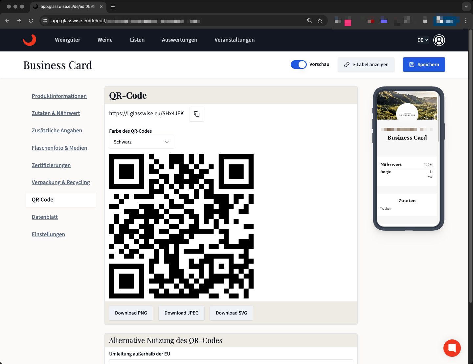Image resolution: width=473 pixels, height=364 pixels.
Task: Open site information icon in address bar
Action: 45,21
